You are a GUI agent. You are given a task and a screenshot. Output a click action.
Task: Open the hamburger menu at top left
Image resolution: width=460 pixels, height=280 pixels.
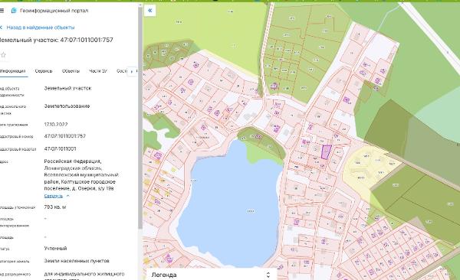[x=2, y=11]
